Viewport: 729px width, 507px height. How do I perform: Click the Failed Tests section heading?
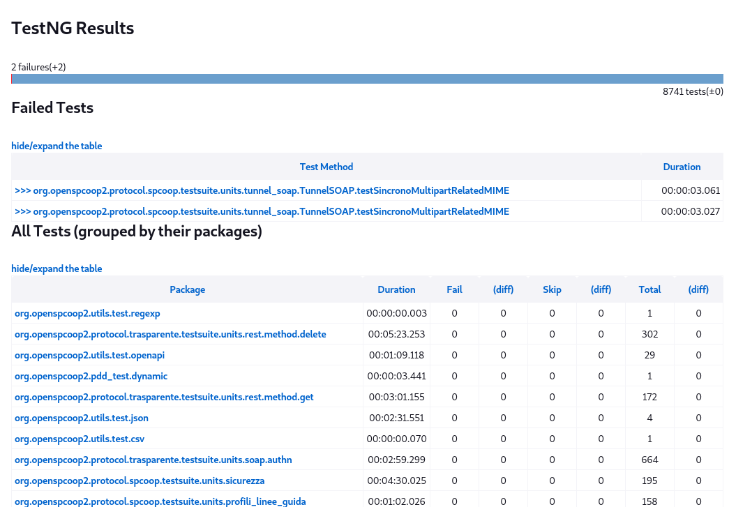52,108
